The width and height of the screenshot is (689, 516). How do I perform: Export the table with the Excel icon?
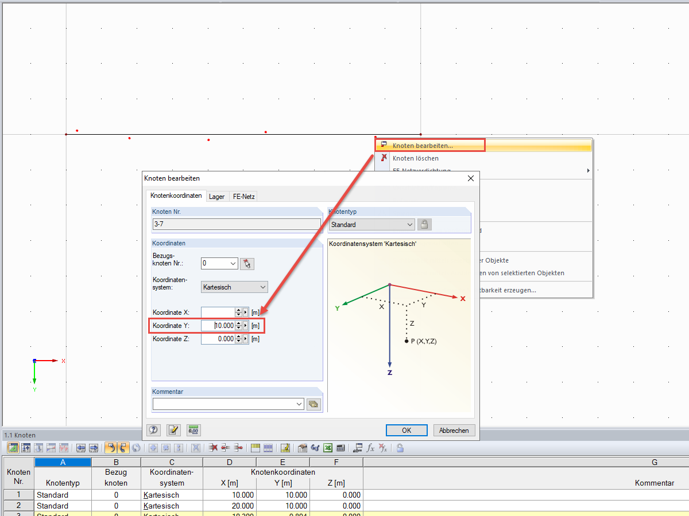click(328, 448)
